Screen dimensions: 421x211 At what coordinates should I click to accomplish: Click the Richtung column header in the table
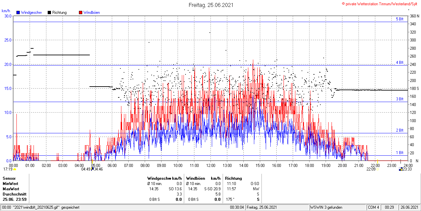(x=234, y=178)
